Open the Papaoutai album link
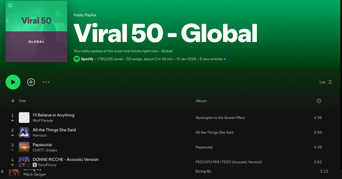 (x=204, y=147)
